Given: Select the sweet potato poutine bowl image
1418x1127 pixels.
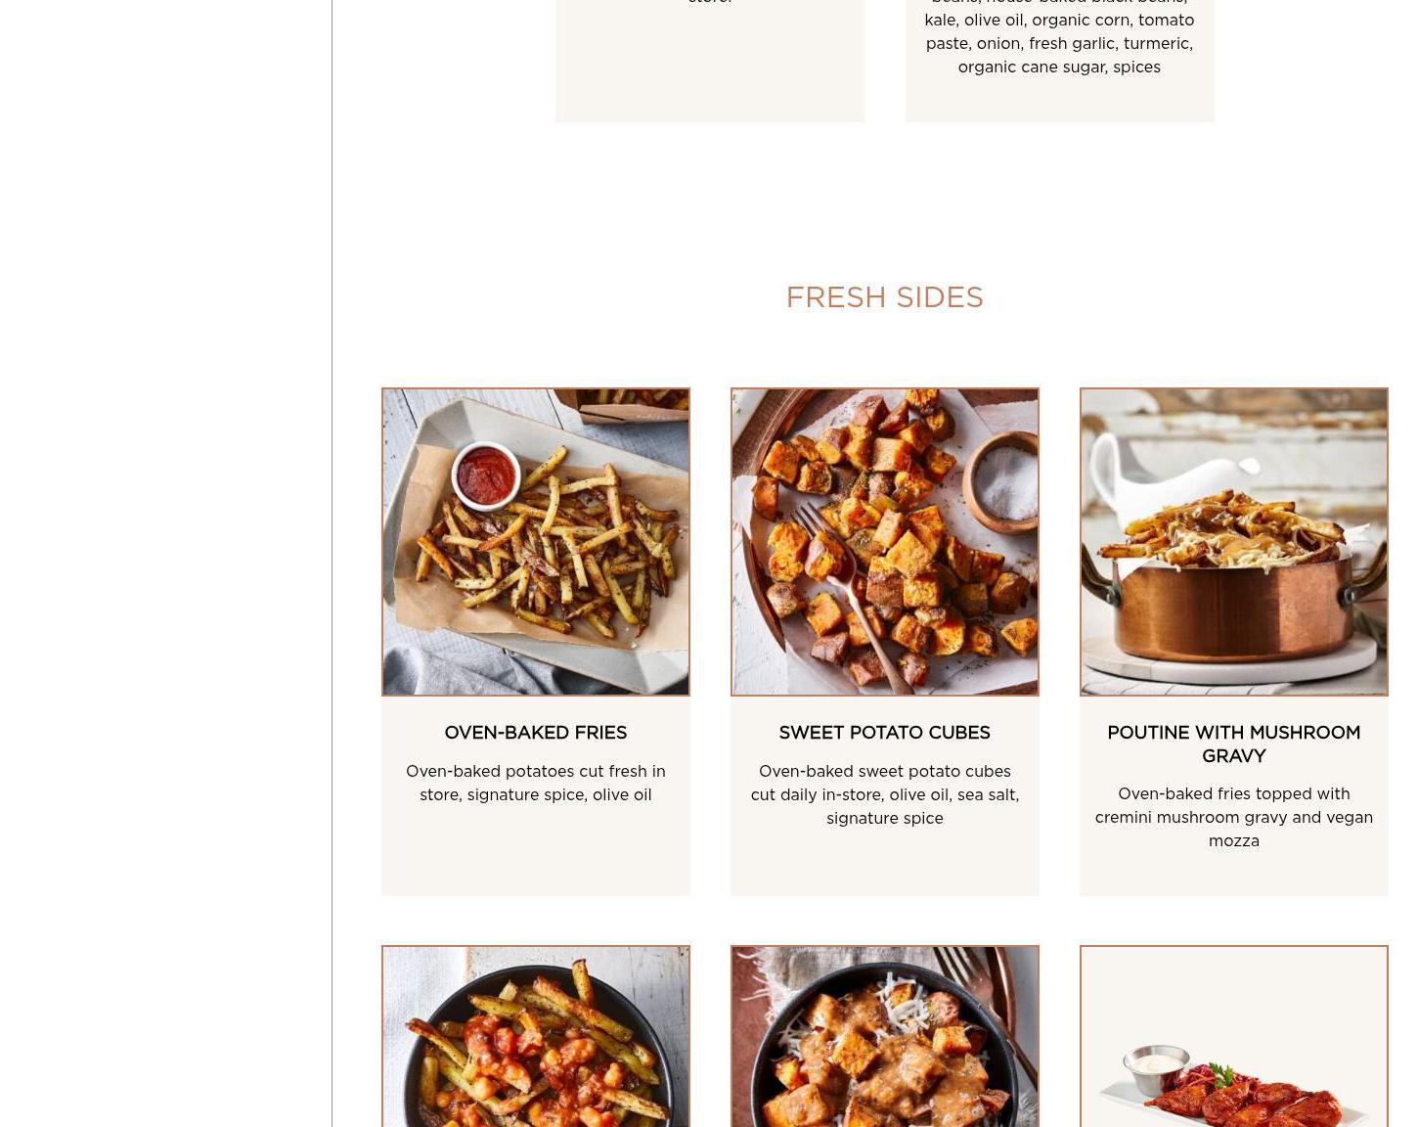Looking at the screenshot, I should 884,1036.
